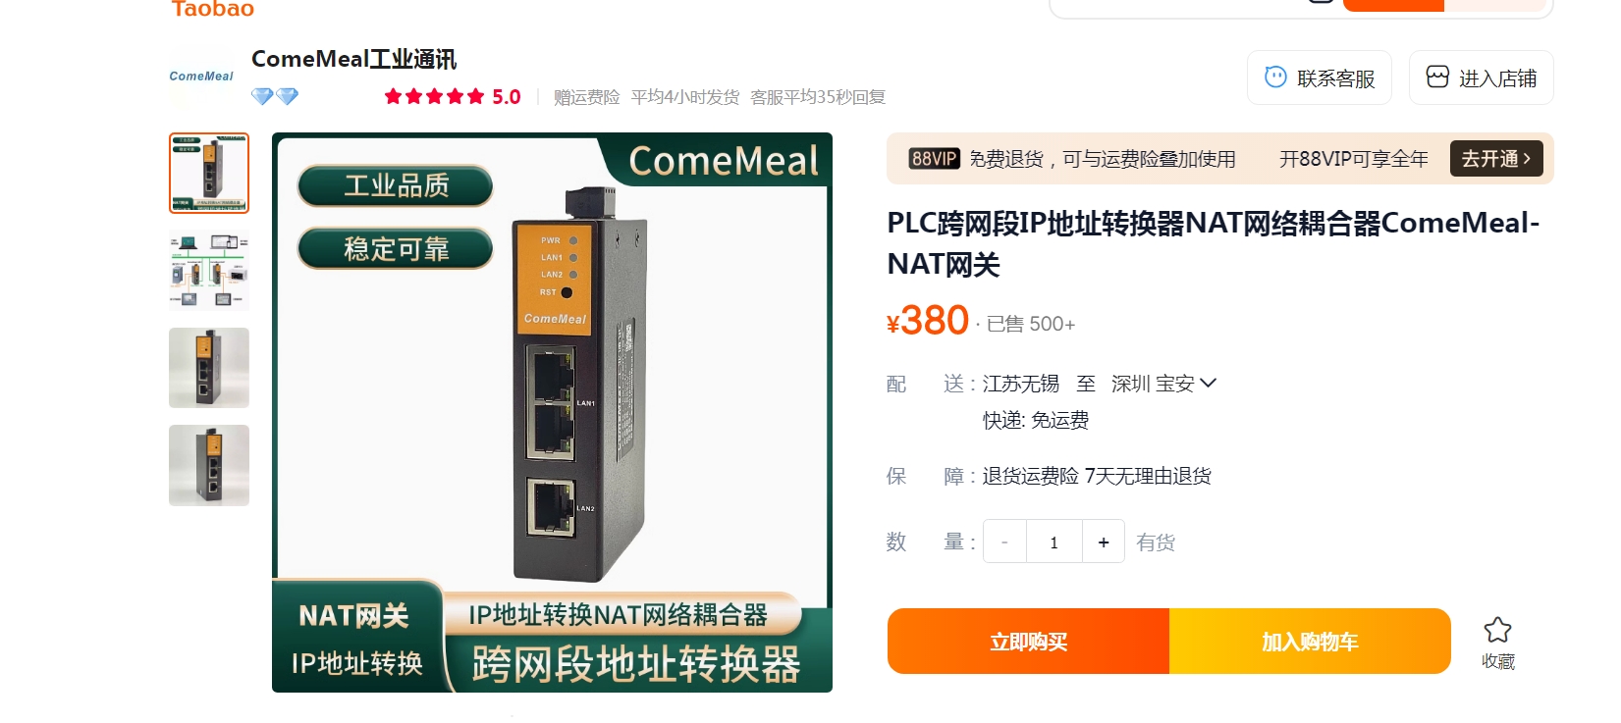Click the blue diamond seller rating icons
Viewport: 1621px width, 723px height.
click(275, 96)
